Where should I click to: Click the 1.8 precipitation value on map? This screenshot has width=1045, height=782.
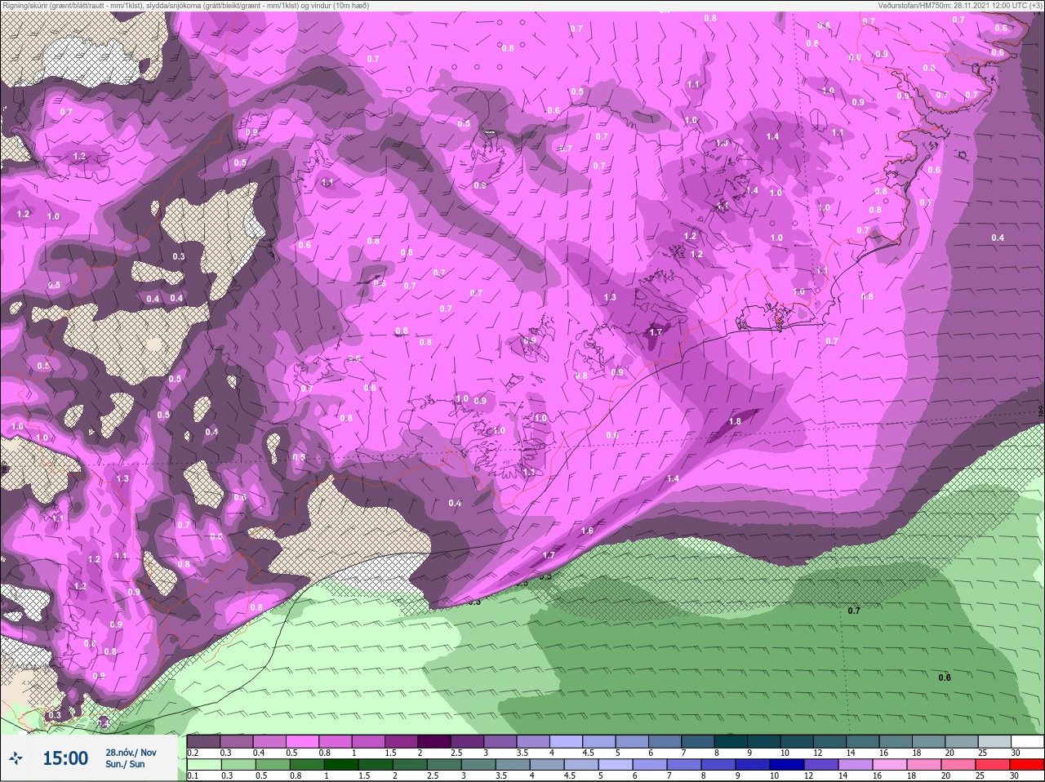click(x=735, y=421)
